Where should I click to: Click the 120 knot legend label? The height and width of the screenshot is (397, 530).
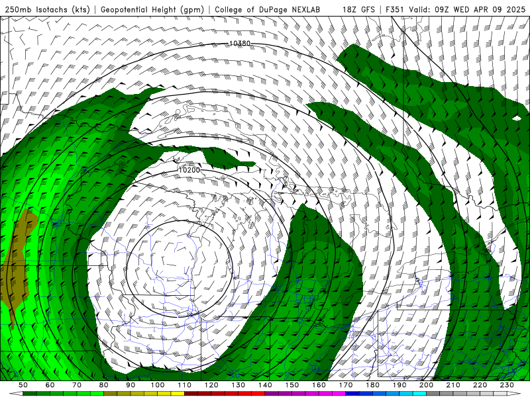click(211, 385)
